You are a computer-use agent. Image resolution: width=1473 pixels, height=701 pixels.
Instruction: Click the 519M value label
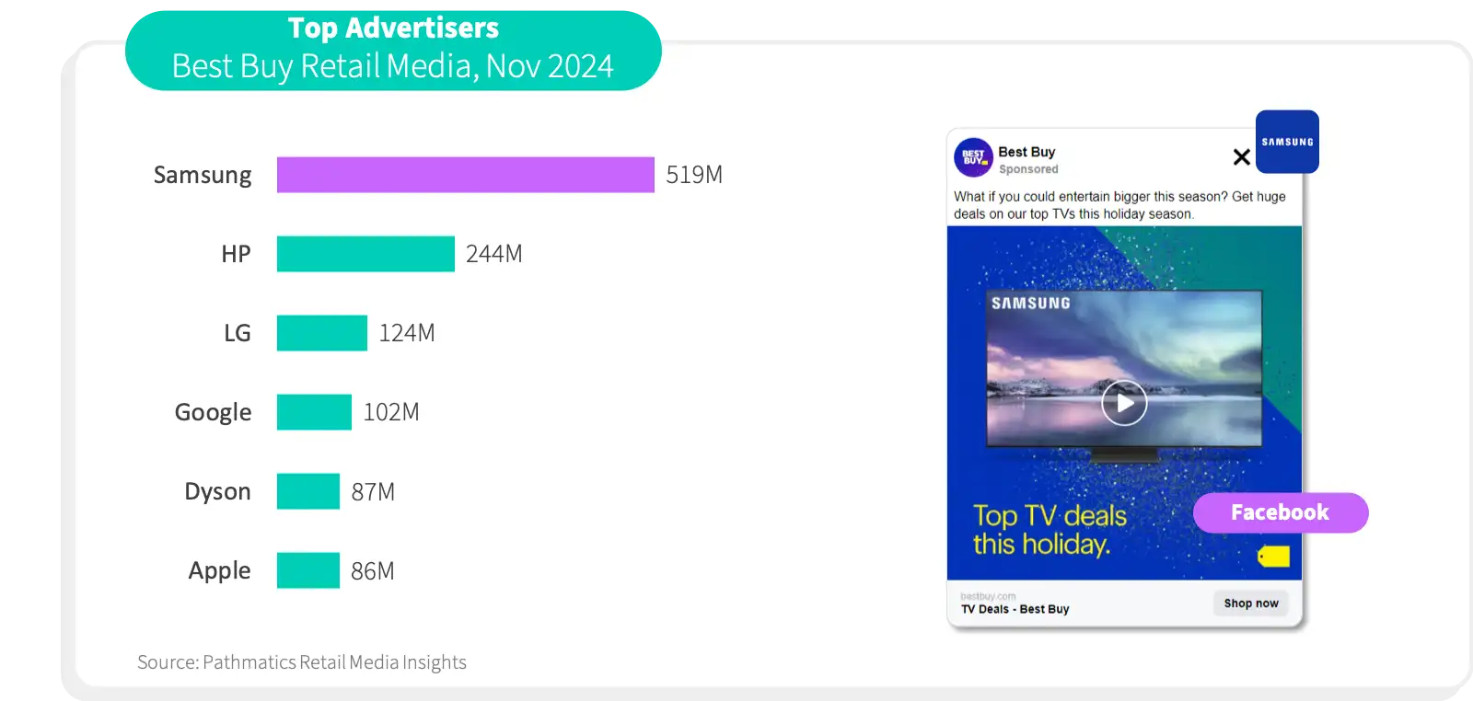point(694,175)
